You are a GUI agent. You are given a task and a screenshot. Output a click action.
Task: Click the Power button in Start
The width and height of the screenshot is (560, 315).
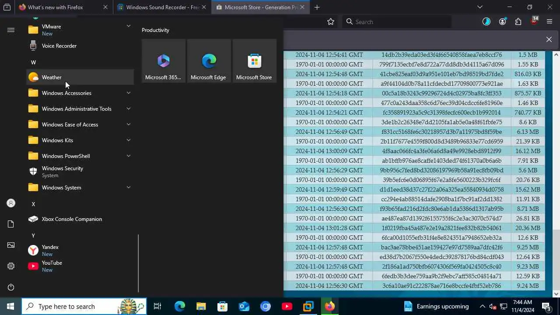pyautogui.click(x=11, y=287)
